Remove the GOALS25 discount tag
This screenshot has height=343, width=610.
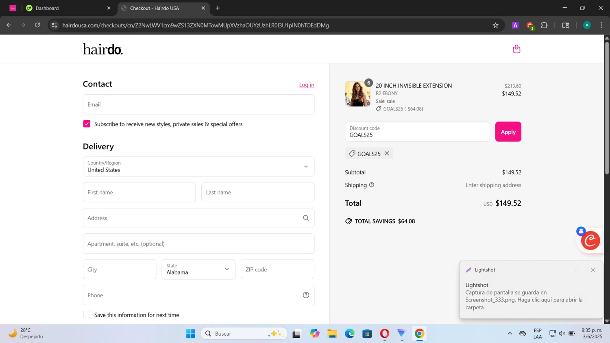point(387,154)
